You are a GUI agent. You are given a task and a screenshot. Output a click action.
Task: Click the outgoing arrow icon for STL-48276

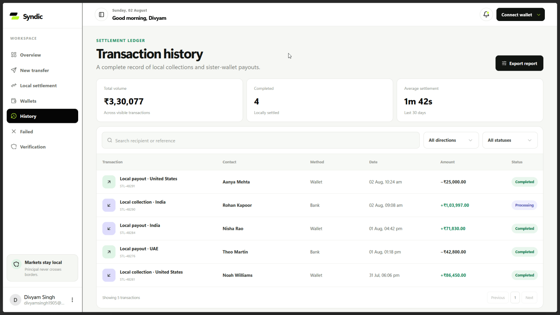tap(109, 252)
